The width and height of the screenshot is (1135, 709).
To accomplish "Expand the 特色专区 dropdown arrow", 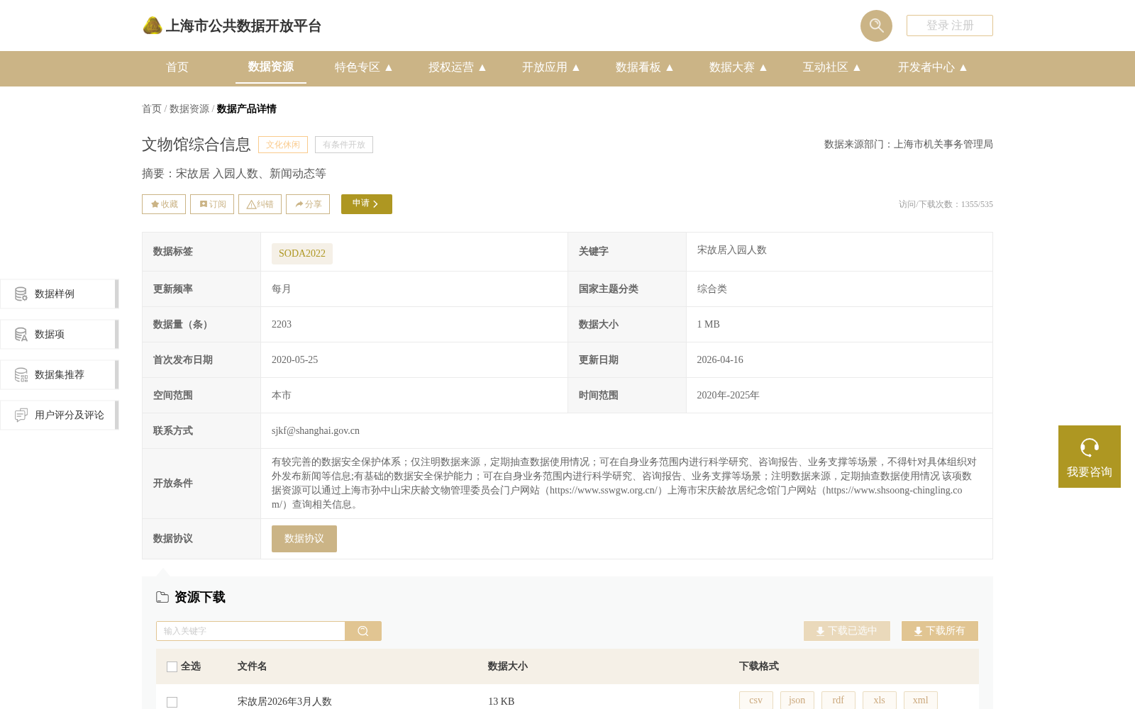I will pyautogui.click(x=389, y=67).
